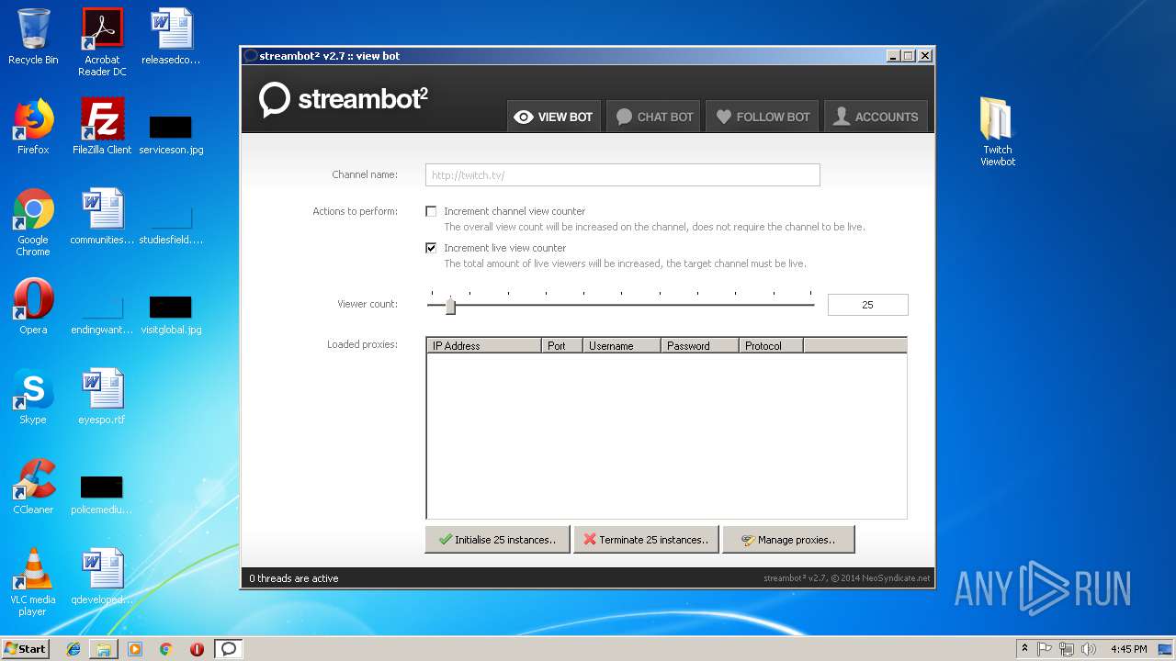
Task: Launch VLC media player shortcut
Action: point(33,582)
